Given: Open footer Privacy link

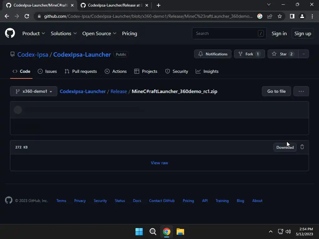Looking at the screenshot, I should 80,201.
